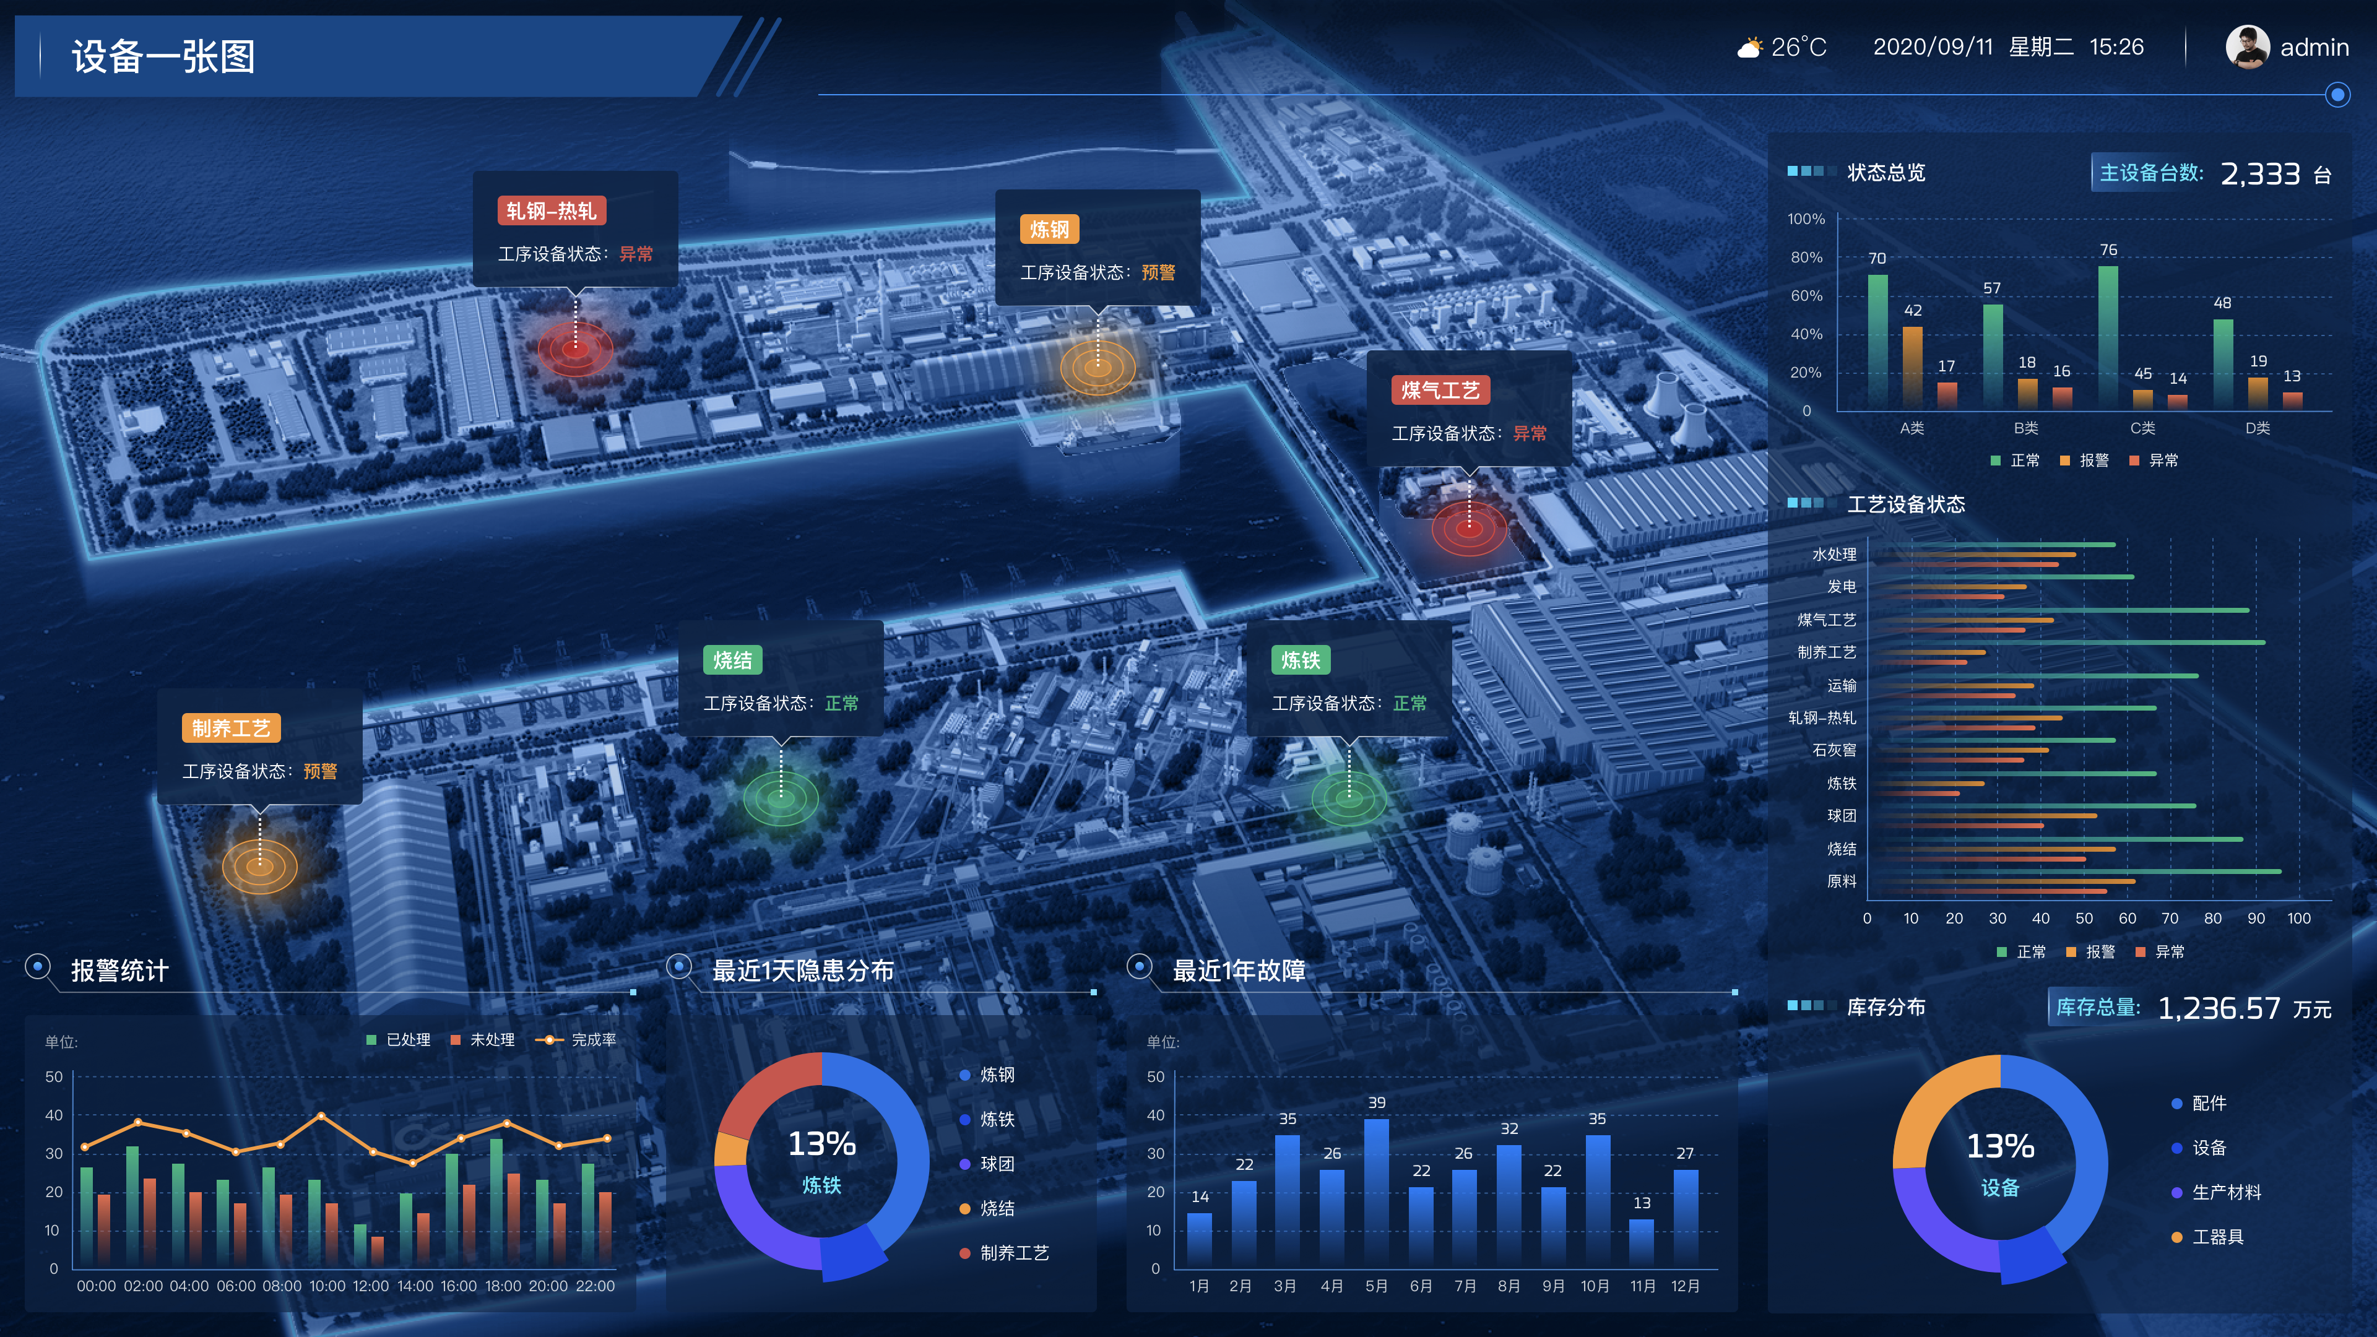Click the admin user avatar
The image size is (2377, 1337).
pos(2247,46)
